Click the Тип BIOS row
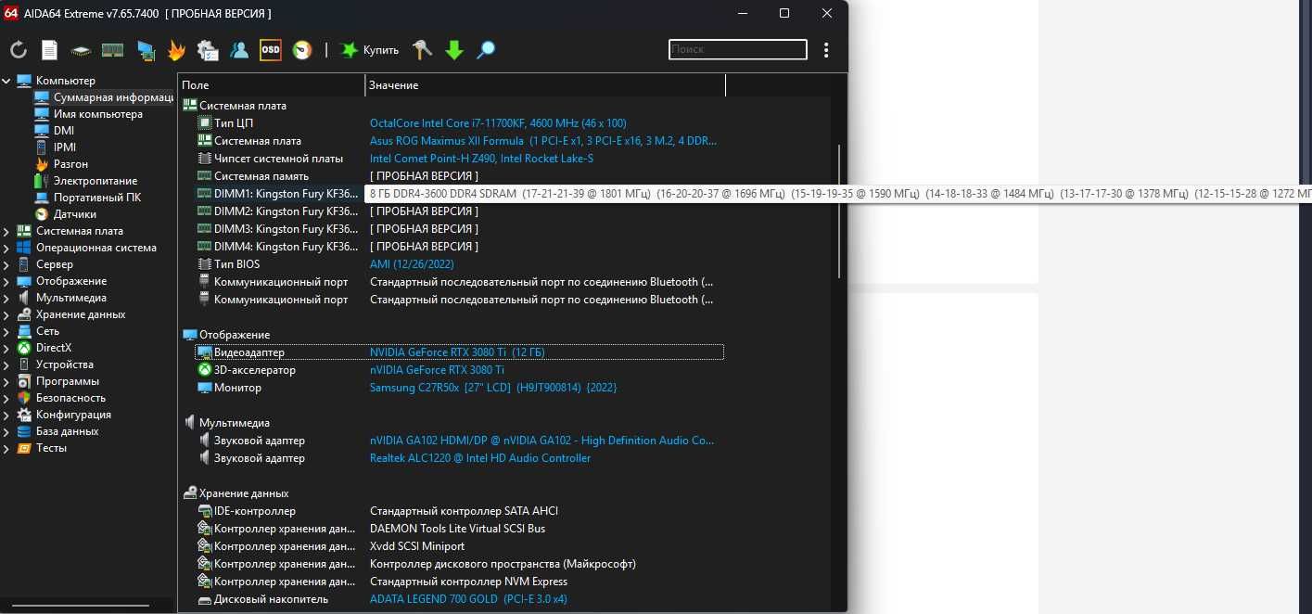1312x614 pixels. tap(459, 264)
